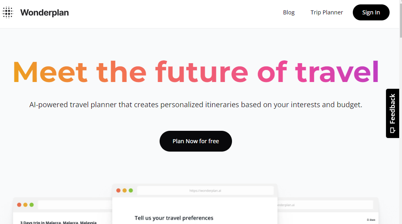Click yellow dot in center preview window

point(124,190)
